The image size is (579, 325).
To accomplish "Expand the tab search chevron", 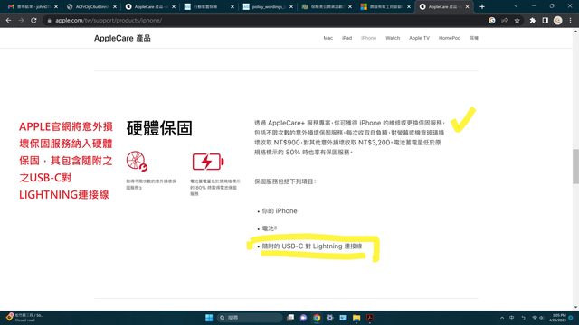I will pos(516,6).
